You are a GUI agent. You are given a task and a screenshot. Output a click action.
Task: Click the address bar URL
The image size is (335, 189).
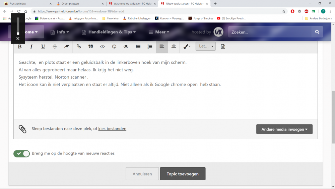click(81, 11)
